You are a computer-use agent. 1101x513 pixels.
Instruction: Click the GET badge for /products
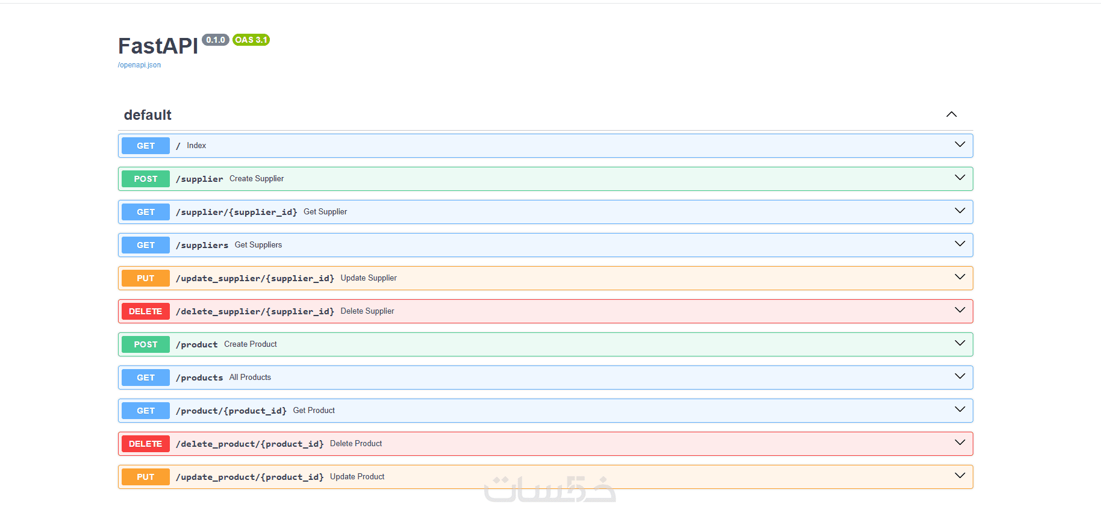click(146, 378)
